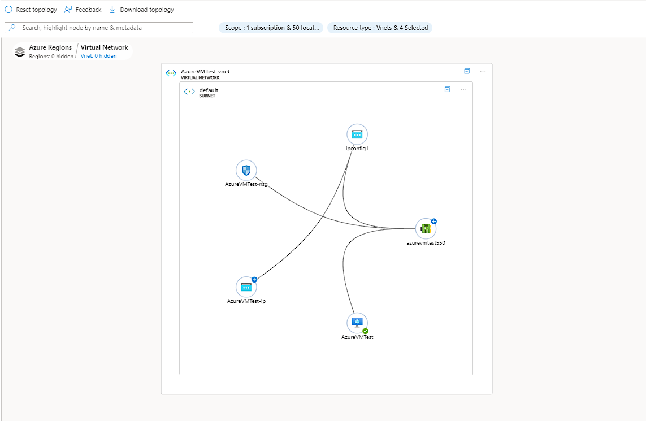The width and height of the screenshot is (646, 421).
Task: Select the AzureVMTest-ip public IP icon
Action: coord(246,287)
